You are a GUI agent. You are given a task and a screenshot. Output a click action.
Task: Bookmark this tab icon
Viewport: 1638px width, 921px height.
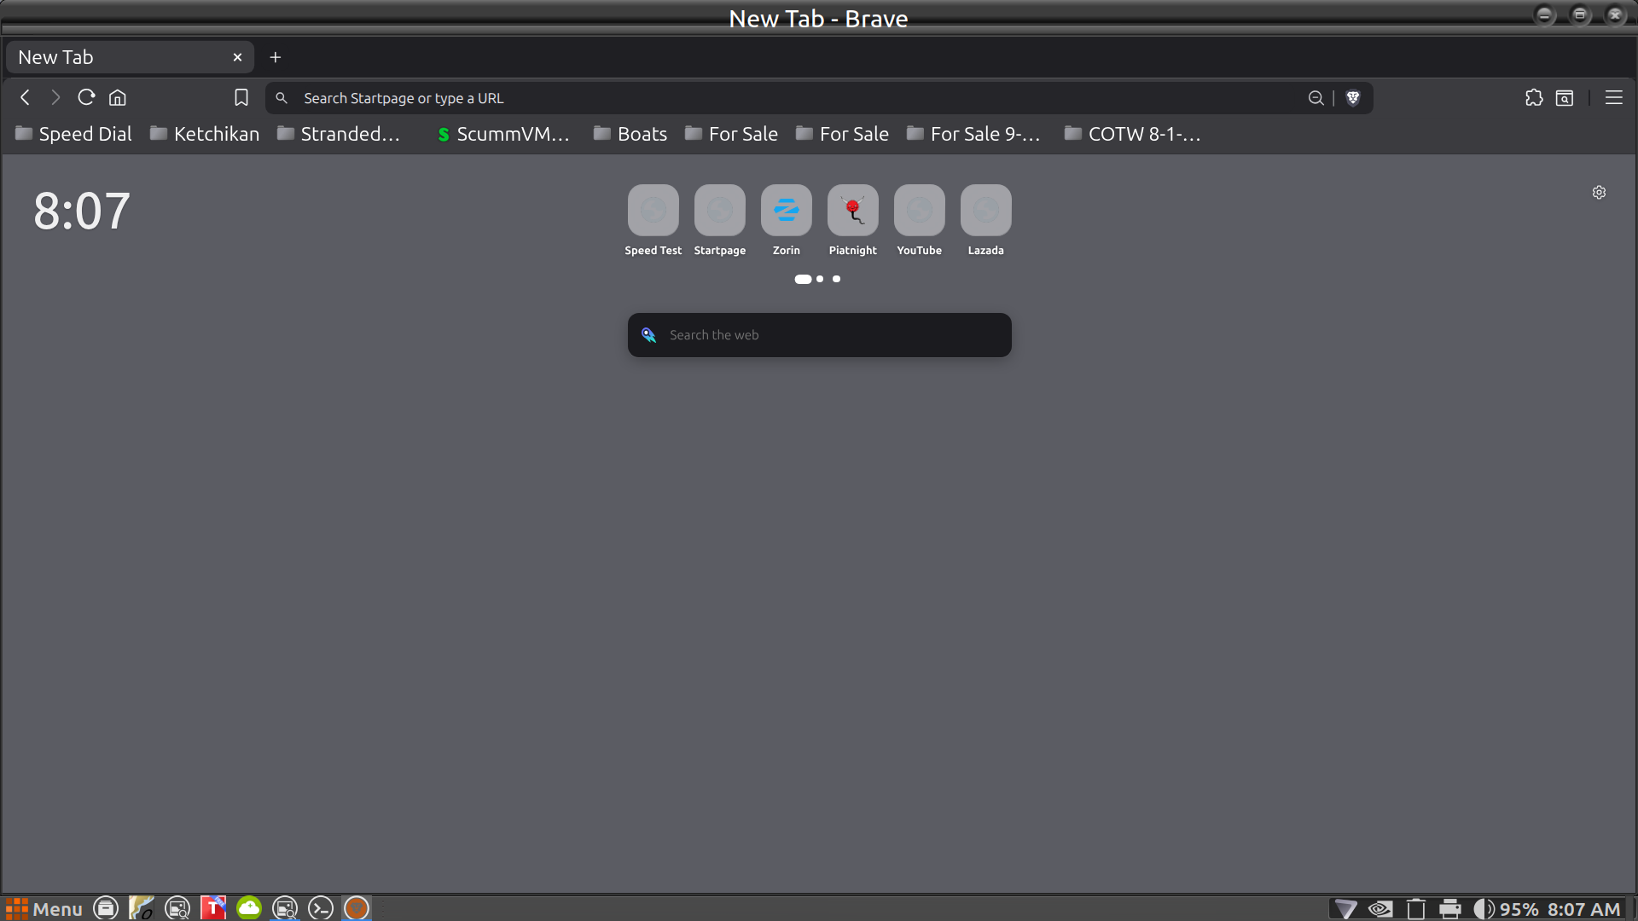(241, 98)
